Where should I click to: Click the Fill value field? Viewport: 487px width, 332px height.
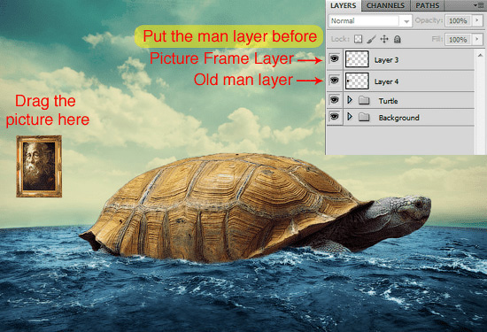(458, 40)
